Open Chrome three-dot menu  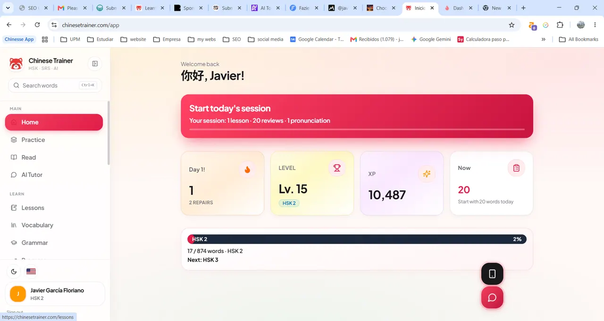(x=595, y=25)
